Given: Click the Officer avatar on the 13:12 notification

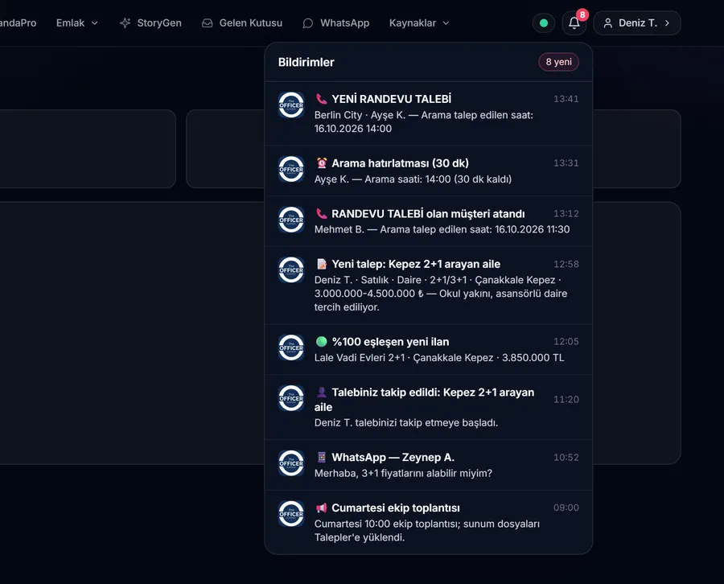Looking at the screenshot, I should [x=291, y=220].
